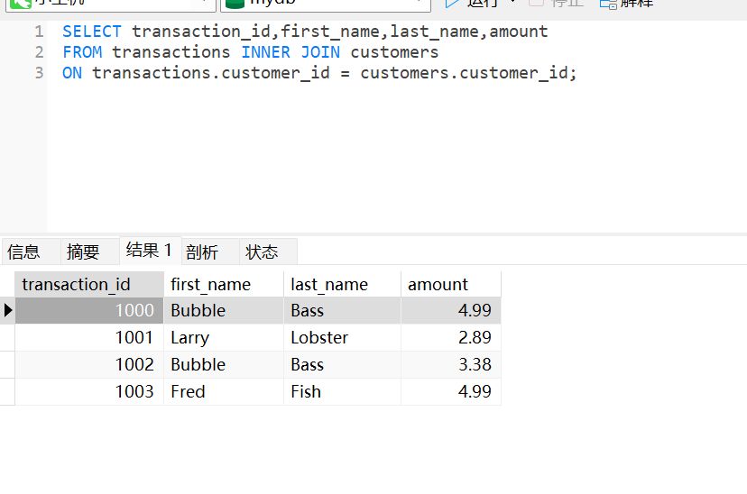Switch to the 信息 tab
This screenshot has height=494, width=747.
[x=24, y=252]
